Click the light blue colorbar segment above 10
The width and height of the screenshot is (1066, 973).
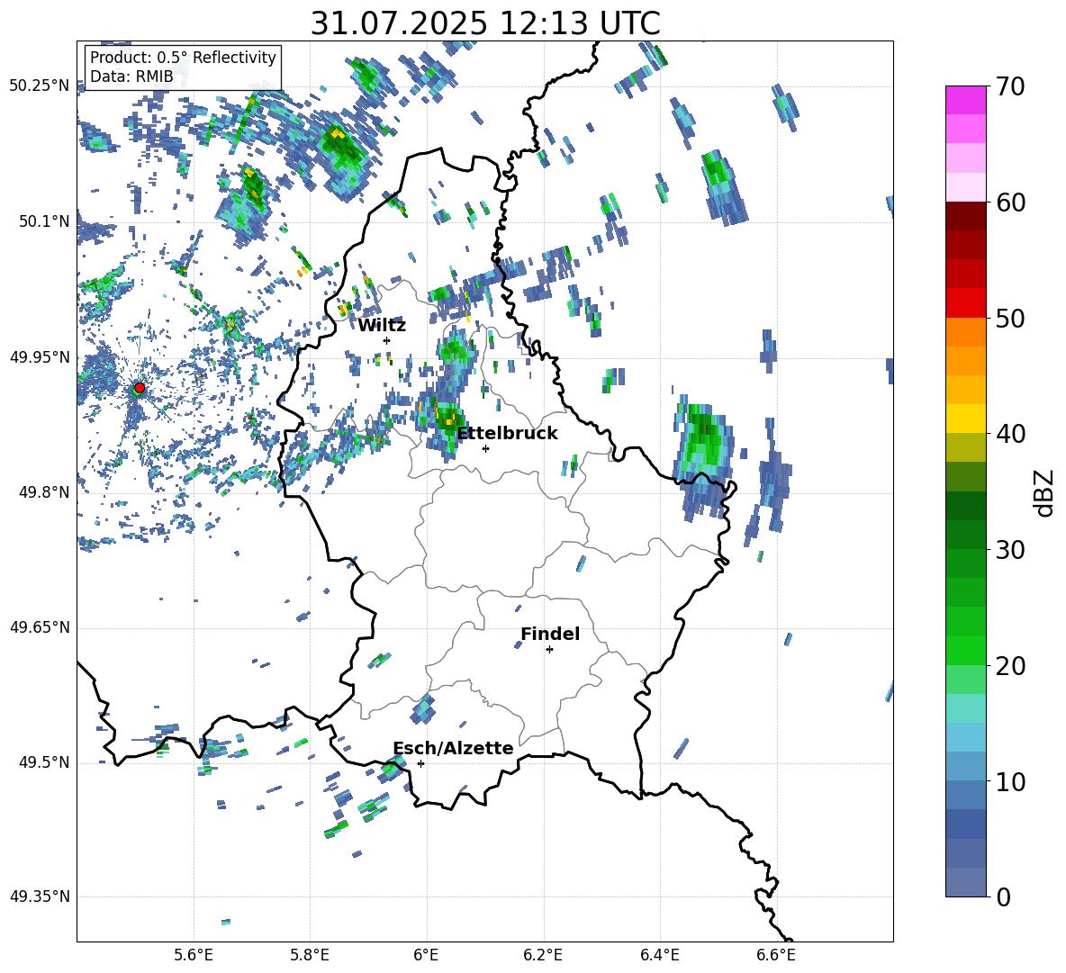coord(966,766)
